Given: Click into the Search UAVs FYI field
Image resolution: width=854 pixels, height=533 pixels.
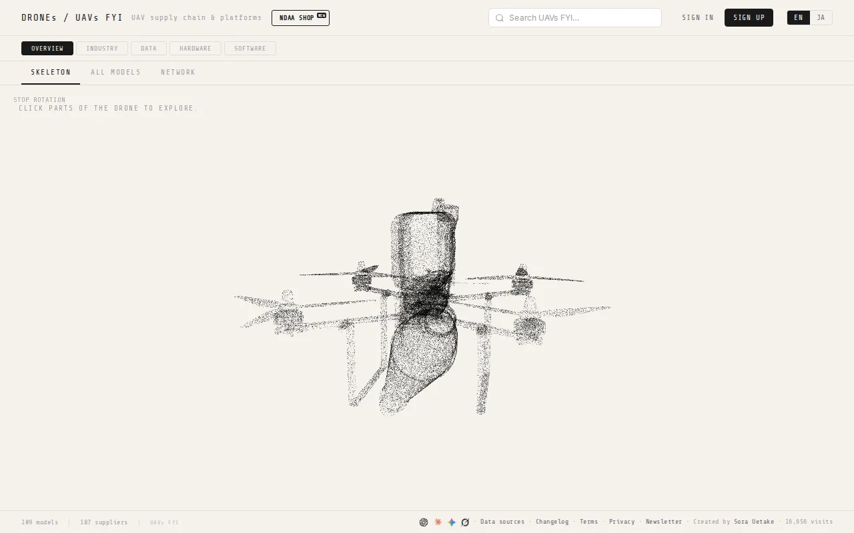Looking at the screenshot, I should pyautogui.click(x=575, y=18).
